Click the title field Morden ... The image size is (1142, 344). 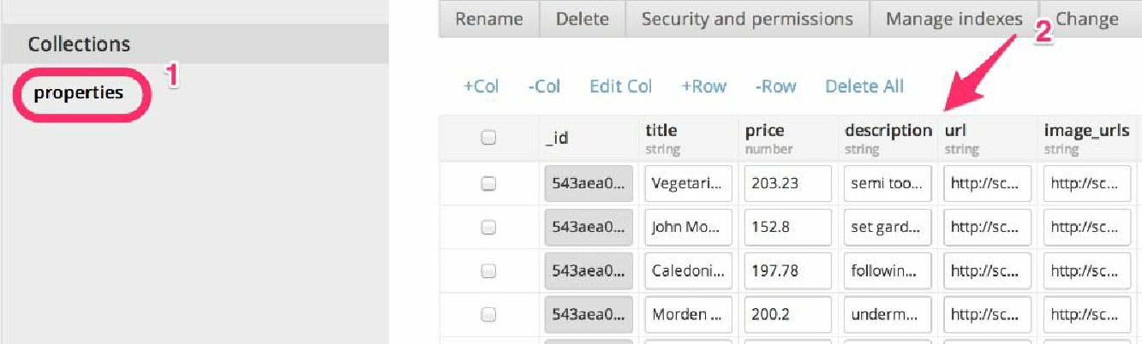[689, 315]
